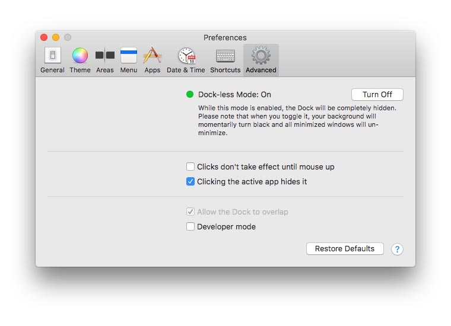Click the Restore Defaults button
The height and width of the screenshot is (326, 451).
(345, 249)
